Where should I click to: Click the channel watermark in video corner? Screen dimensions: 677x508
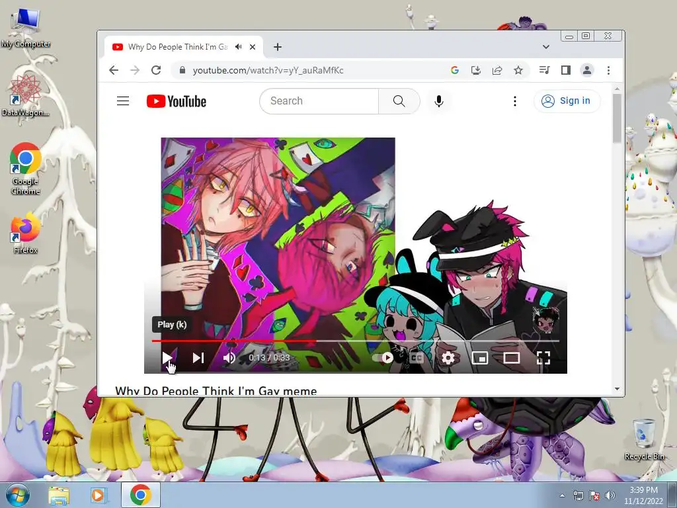545,320
